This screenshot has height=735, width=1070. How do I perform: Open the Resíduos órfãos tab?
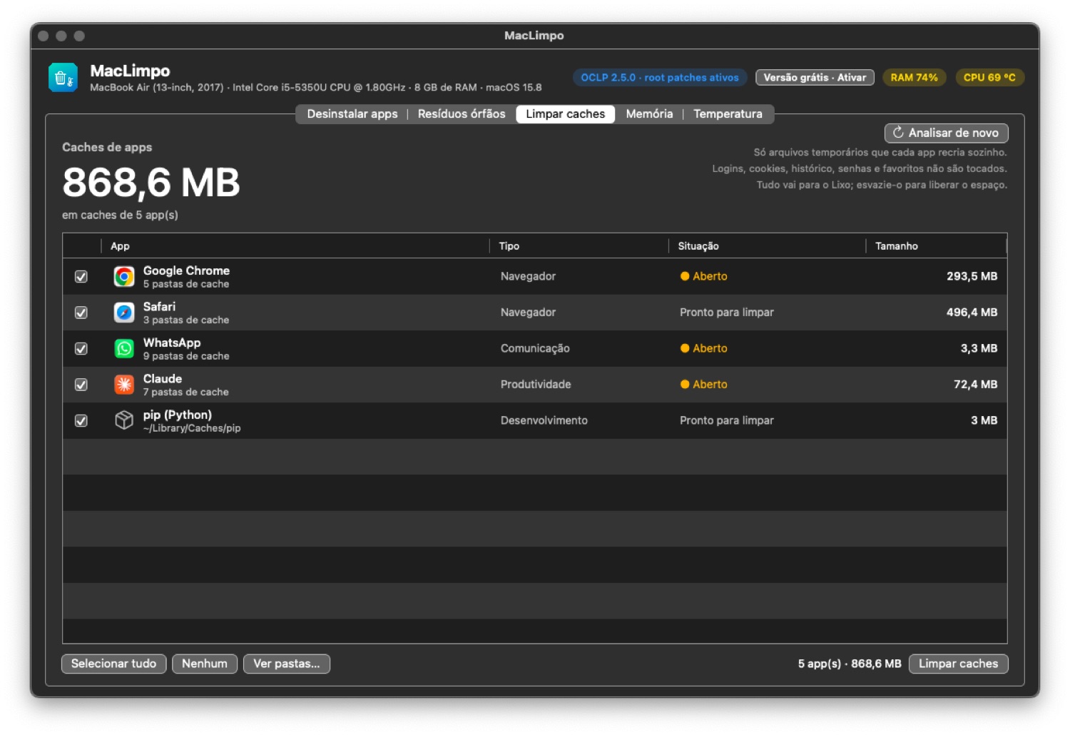point(462,114)
